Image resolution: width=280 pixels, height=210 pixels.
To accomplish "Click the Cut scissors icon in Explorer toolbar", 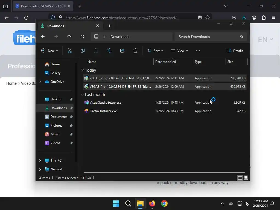I will click(70, 51).
